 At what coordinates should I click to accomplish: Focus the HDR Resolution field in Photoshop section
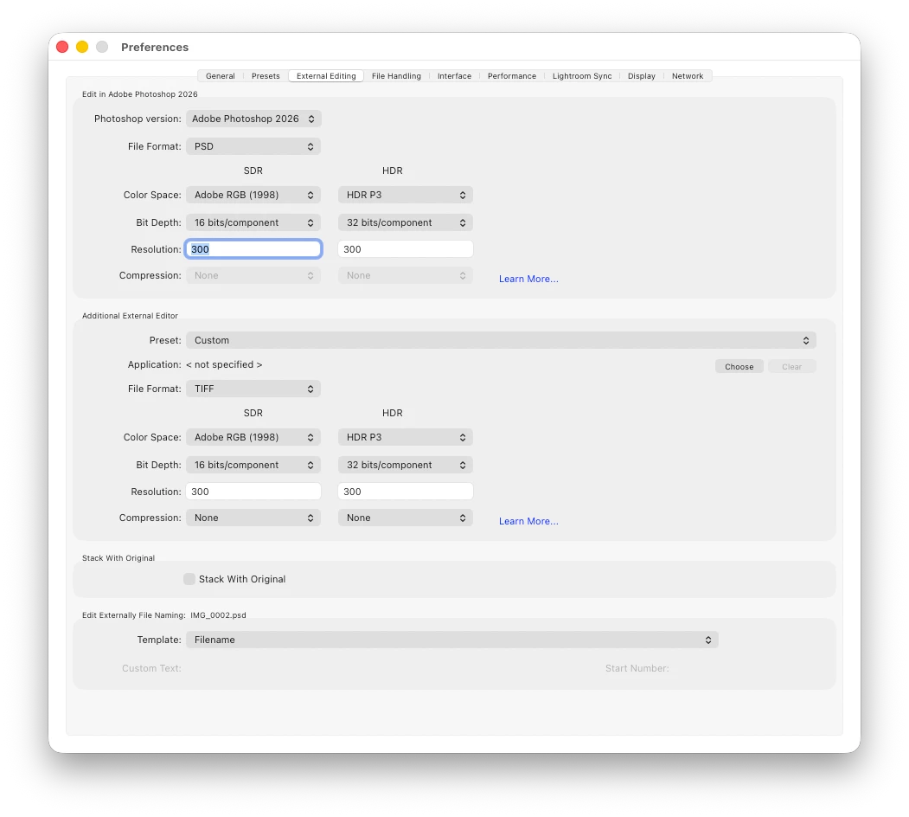pos(406,249)
